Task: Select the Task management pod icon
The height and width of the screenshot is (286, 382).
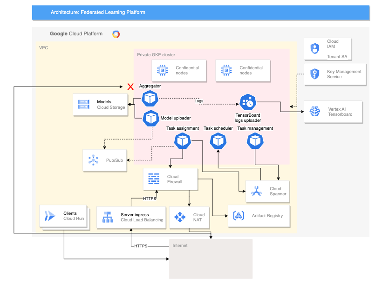Action: [255, 140]
